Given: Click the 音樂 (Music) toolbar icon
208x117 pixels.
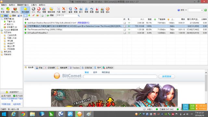Looking at the screenshot, I should tap(86, 10).
